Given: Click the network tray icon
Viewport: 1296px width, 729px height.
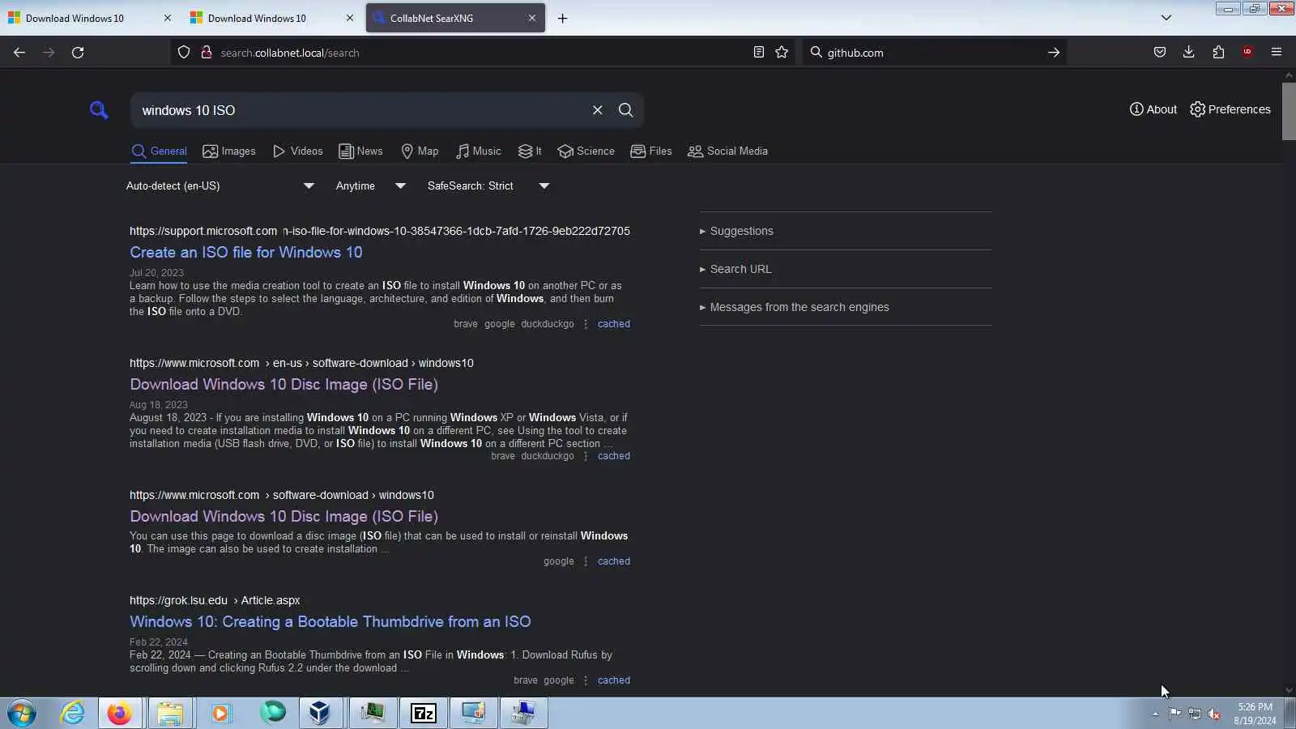Looking at the screenshot, I should (1195, 714).
